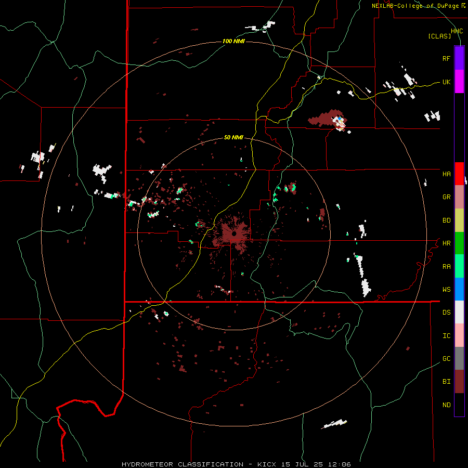Click the mint green RA legend swatch
468x468 pixels.
coord(459,266)
